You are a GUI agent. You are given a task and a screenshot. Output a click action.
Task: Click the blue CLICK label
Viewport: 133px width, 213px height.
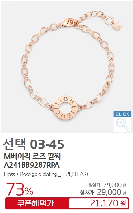122,114
